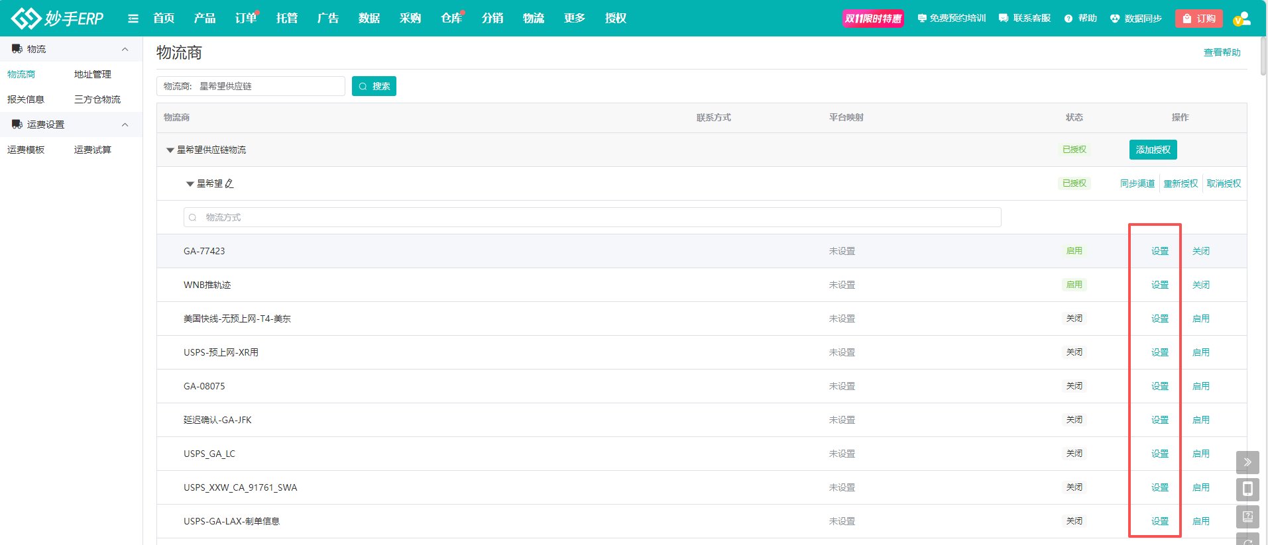Open the floating help manual icon

[x=1247, y=517]
